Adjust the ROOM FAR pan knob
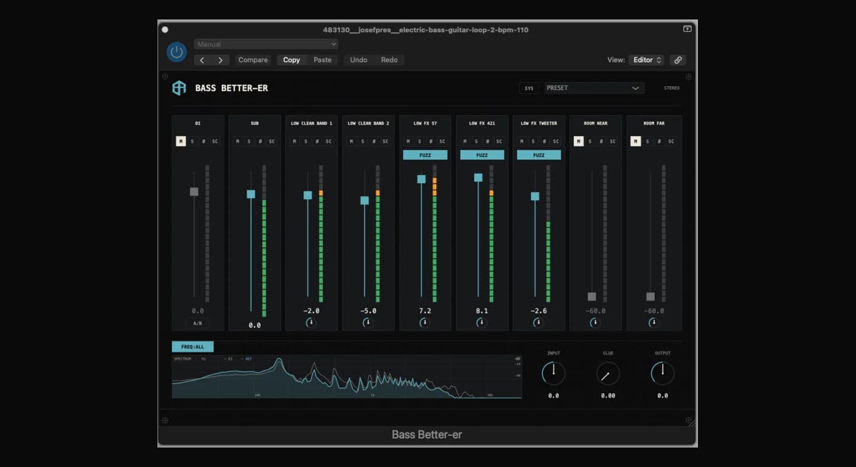Image resolution: width=856 pixels, height=467 pixels. pyautogui.click(x=654, y=322)
